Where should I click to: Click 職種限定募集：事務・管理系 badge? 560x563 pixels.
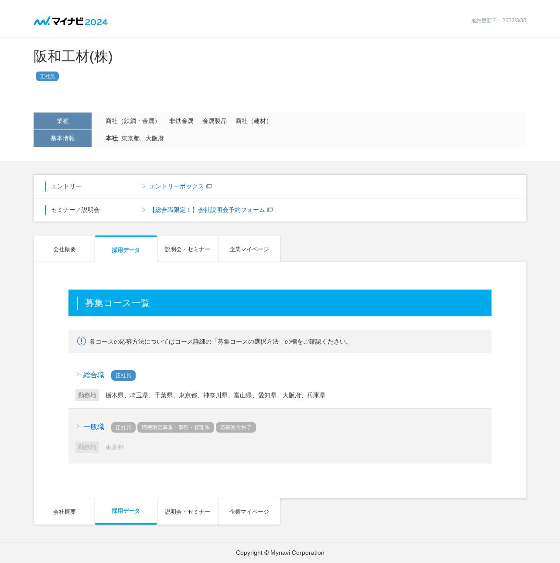[176, 427]
